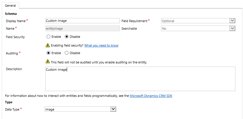This screenshot has height=119, width=243.
Task: Click the auditing notice about enabling entity auditing
Action: 99,62
